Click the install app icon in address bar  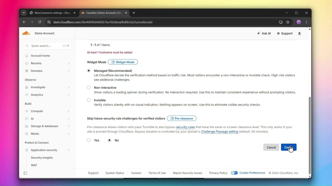click(x=281, y=22)
